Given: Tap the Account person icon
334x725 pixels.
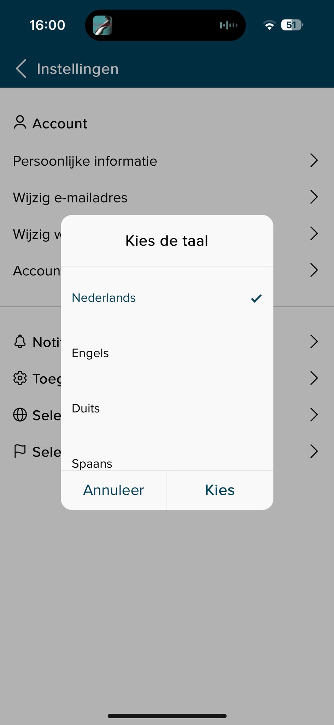Looking at the screenshot, I should pyautogui.click(x=20, y=122).
